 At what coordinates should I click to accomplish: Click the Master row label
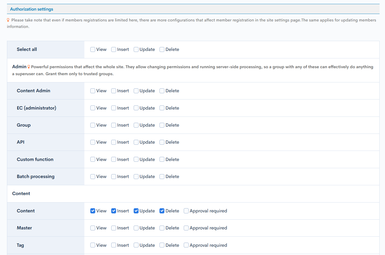[x=25, y=228]
